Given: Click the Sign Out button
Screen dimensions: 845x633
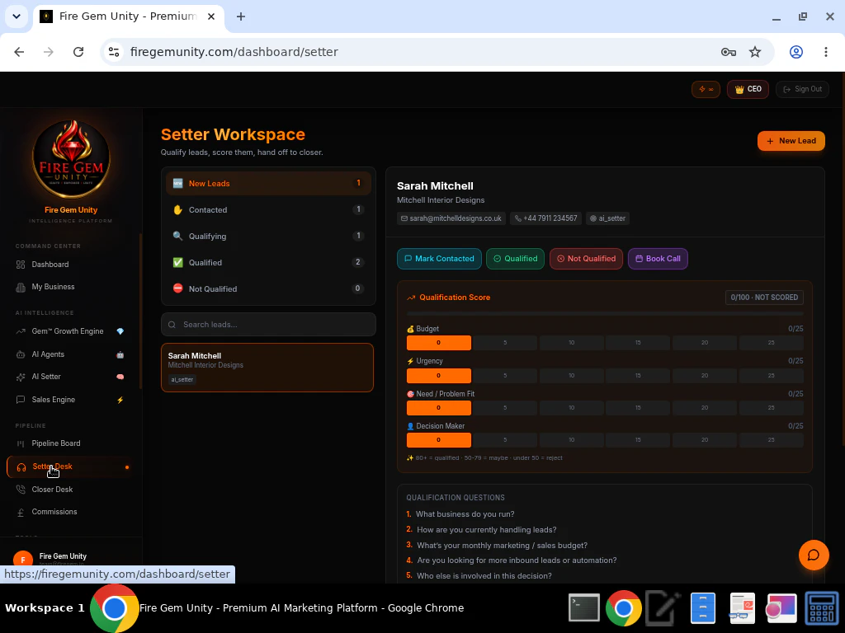Looking at the screenshot, I should pos(802,89).
